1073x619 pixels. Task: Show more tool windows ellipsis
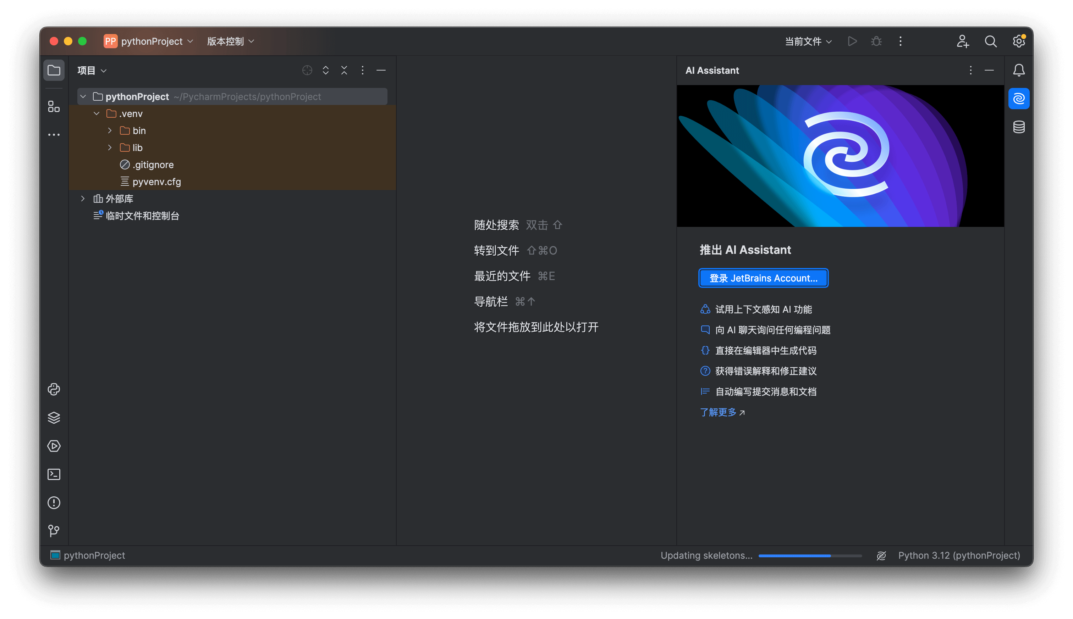54,135
